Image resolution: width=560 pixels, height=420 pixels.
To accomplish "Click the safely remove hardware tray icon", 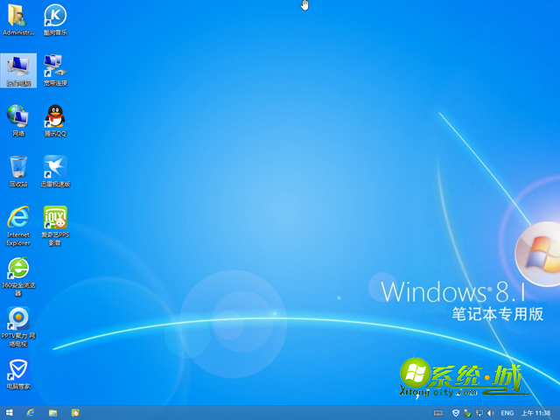I will click(x=467, y=413).
